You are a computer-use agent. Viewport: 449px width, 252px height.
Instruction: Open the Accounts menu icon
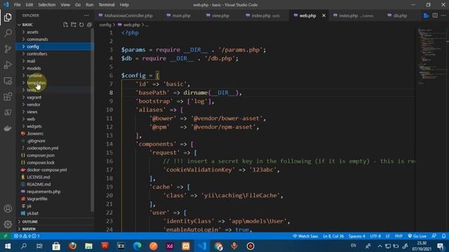(x=8, y=209)
